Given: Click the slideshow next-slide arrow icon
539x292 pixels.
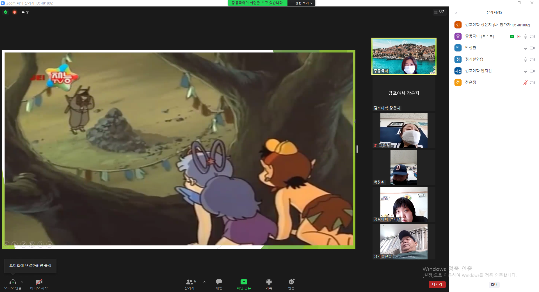Looking at the screenshot, I should coord(15,245).
